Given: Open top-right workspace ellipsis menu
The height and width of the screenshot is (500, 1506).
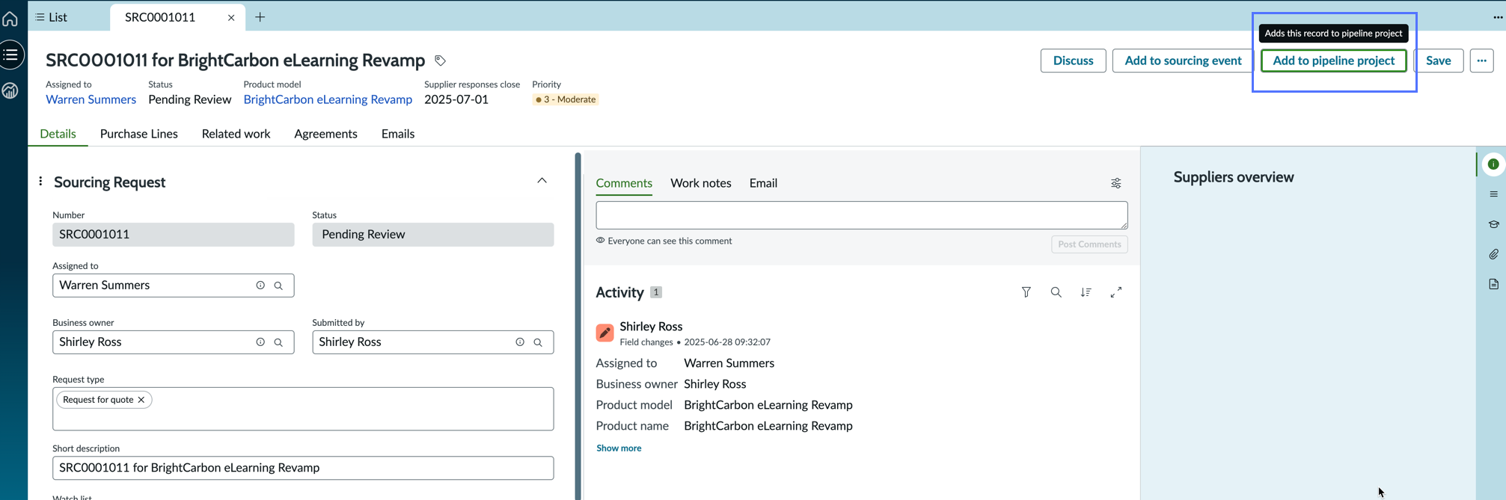Looking at the screenshot, I should click(x=1498, y=17).
